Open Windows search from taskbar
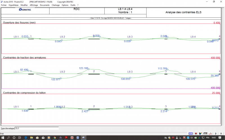Viewport: 225px width, 140px height. pos(8,138)
